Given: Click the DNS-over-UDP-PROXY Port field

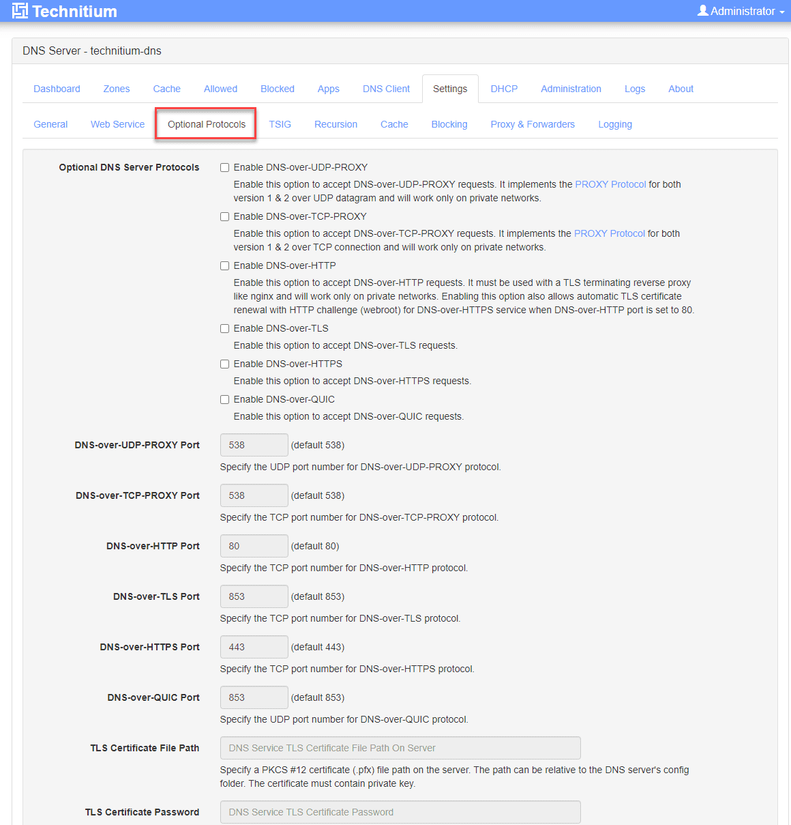Looking at the screenshot, I should coord(254,445).
